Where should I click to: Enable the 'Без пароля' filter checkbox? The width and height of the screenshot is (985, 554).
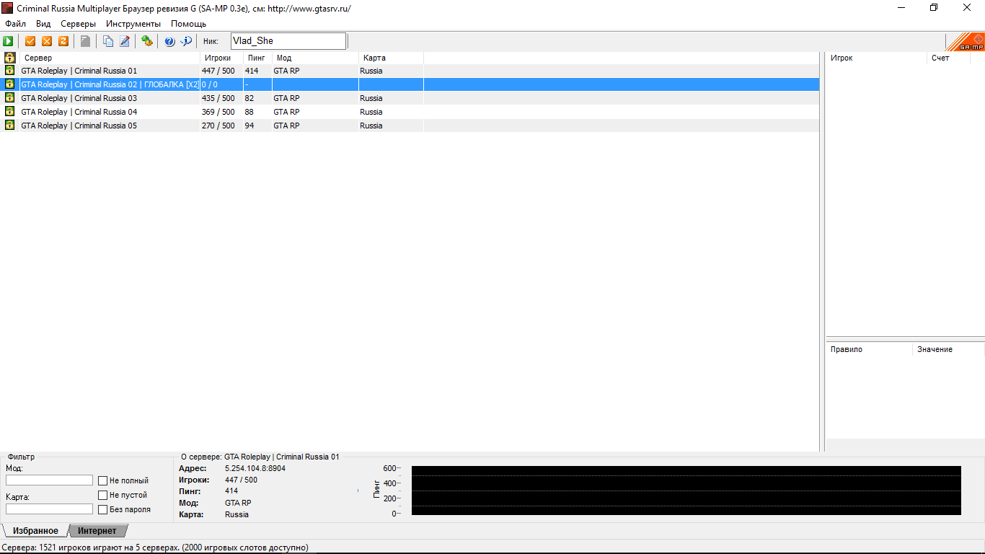pyautogui.click(x=103, y=509)
